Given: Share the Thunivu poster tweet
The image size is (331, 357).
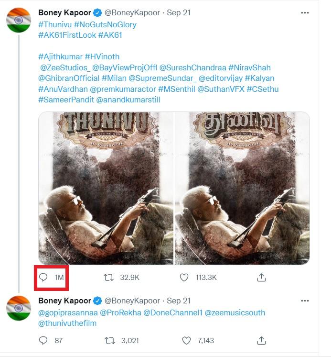Looking at the screenshot, I should click(x=261, y=277).
